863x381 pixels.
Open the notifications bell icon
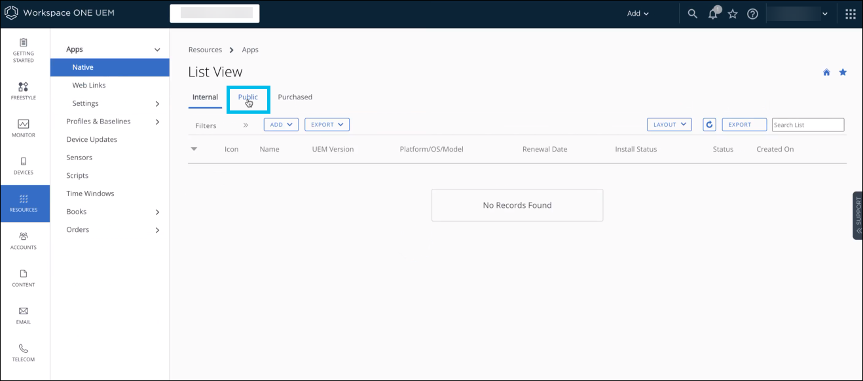pyautogui.click(x=713, y=14)
